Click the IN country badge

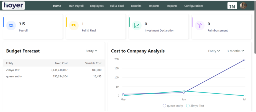(232, 6)
